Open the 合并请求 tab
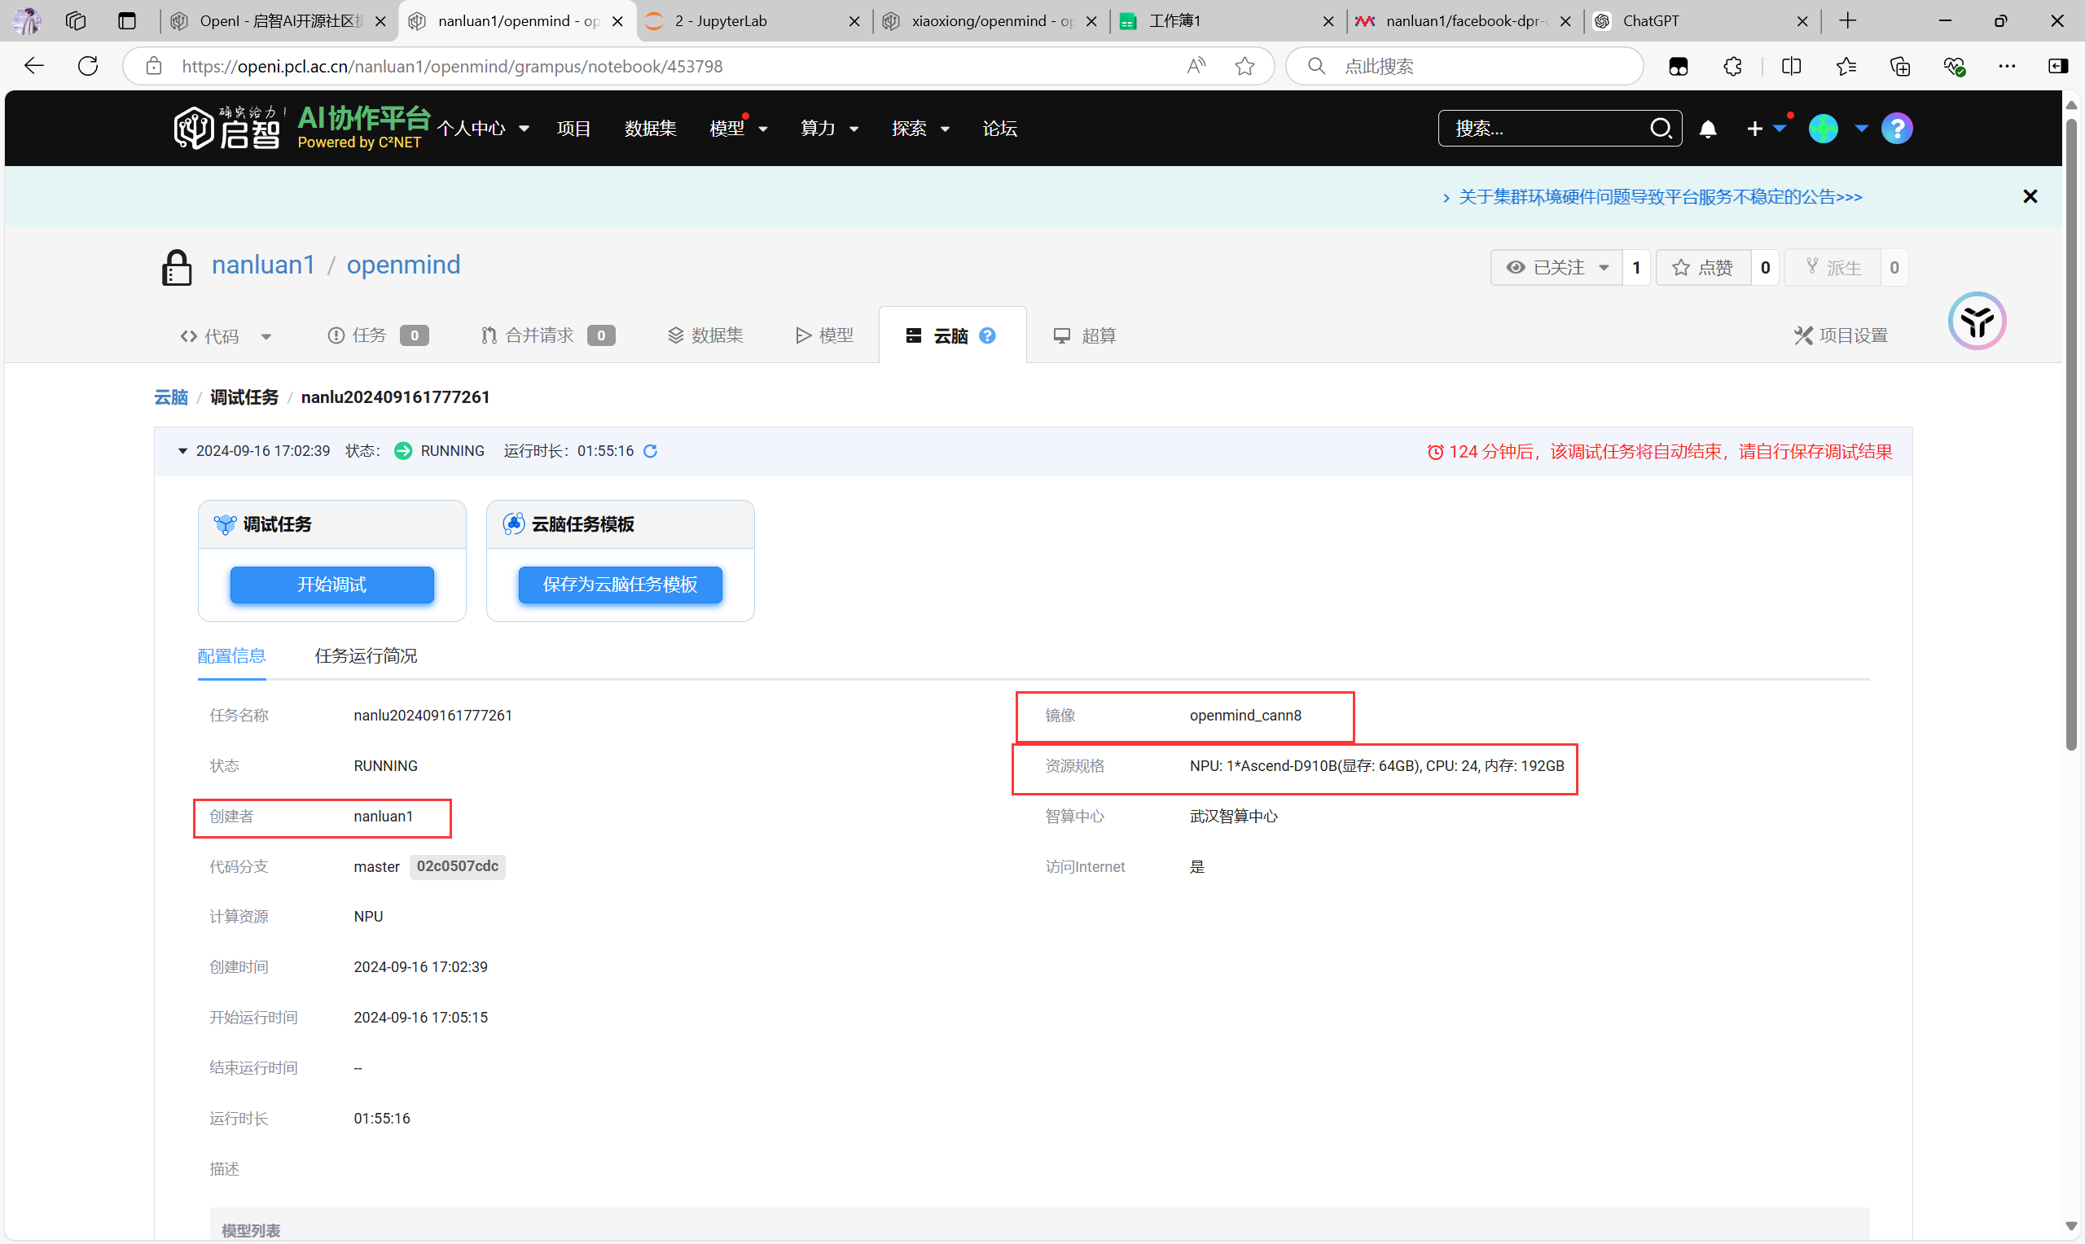The width and height of the screenshot is (2085, 1244). point(548,335)
